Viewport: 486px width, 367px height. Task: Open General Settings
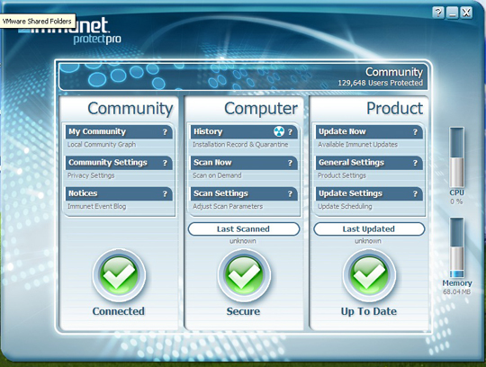coord(369,163)
